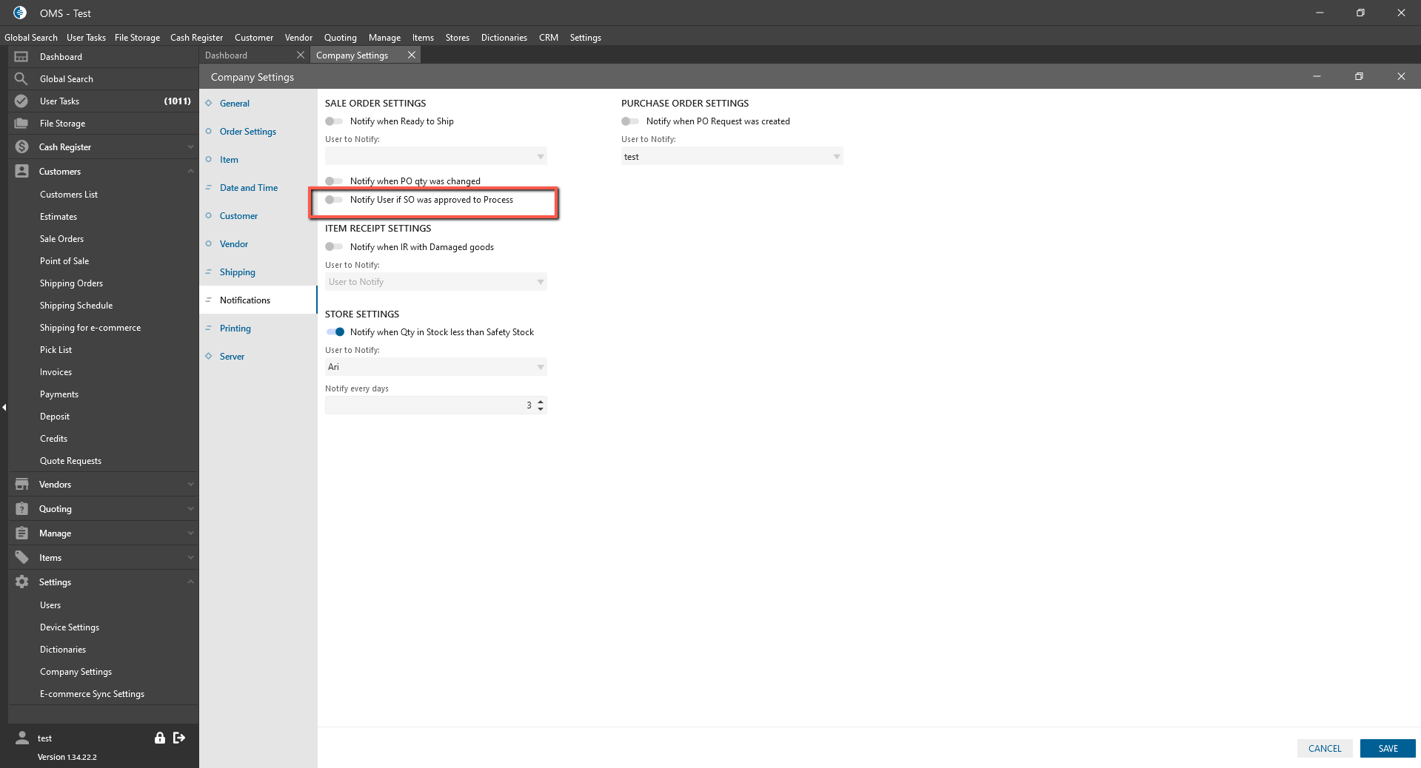
Task: Open Pick List in sidebar
Action: (x=56, y=350)
